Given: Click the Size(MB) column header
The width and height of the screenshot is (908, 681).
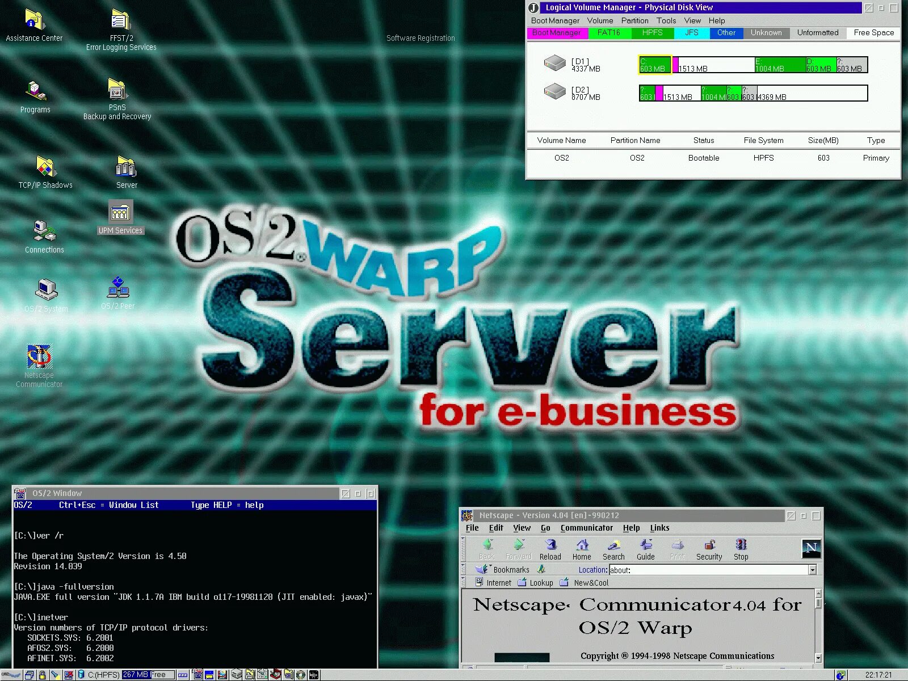Looking at the screenshot, I should (x=823, y=140).
